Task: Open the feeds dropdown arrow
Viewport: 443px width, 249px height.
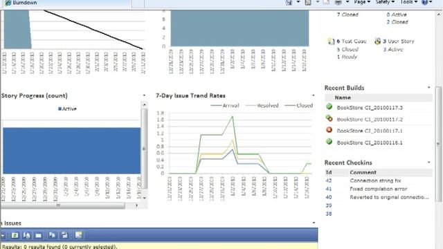Action: pos(318,2)
